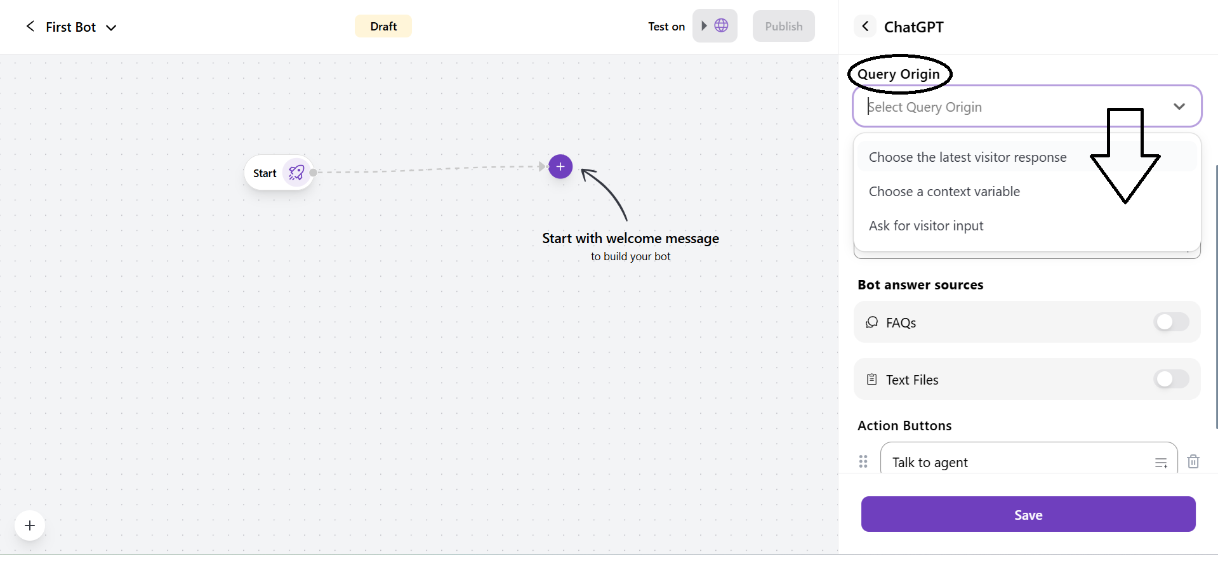Click the plus button at canvas bottom-left
1218x561 pixels.
click(30, 525)
